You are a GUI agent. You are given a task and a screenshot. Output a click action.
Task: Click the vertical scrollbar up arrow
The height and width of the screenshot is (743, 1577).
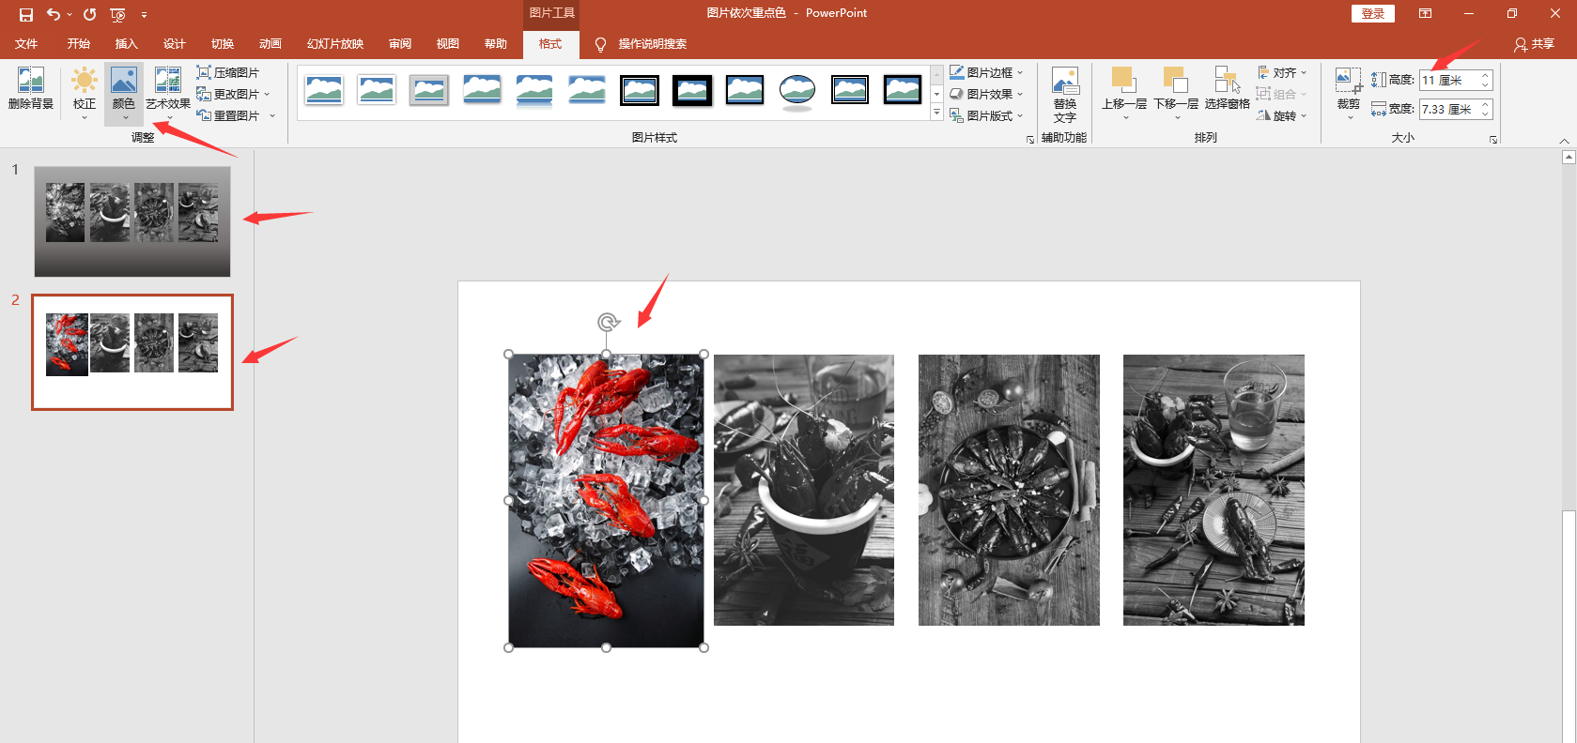pyautogui.click(x=1569, y=158)
